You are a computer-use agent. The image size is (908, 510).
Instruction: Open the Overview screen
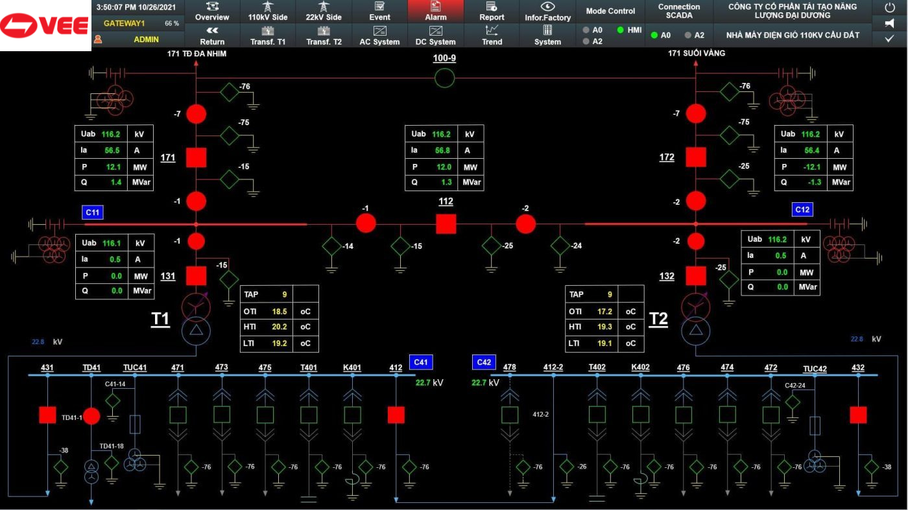tap(212, 11)
